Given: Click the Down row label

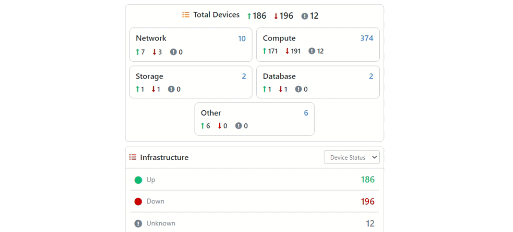Looking at the screenshot, I should pyautogui.click(x=155, y=201).
